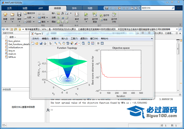Screen dimensions: 184x129
Task: Click the decrease indent icon
Action: [x=67, y=22]
